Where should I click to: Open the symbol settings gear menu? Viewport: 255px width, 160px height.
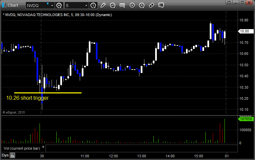coord(59,5)
